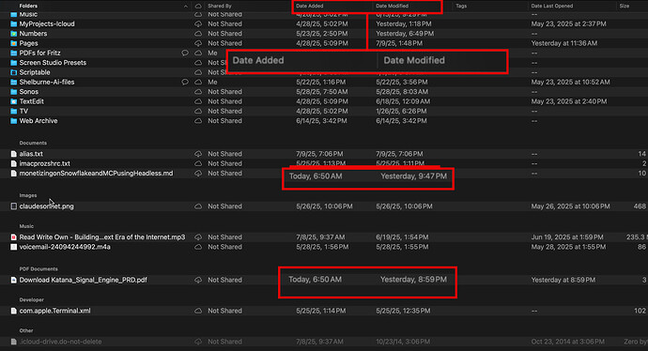Click the voicemail m4a file icon
The width and height of the screenshot is (648, 351).
(14, 247)
